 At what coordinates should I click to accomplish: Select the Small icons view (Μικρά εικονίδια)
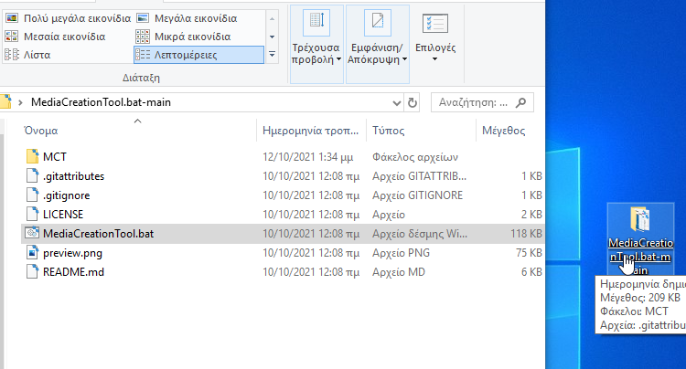(x=184, y=37)
